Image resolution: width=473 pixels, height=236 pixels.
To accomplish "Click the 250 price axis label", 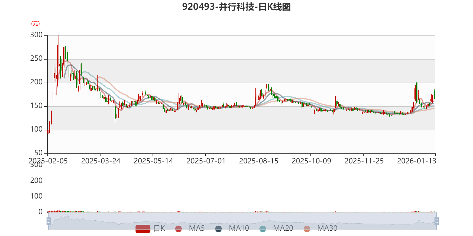I will click(36, 59).
